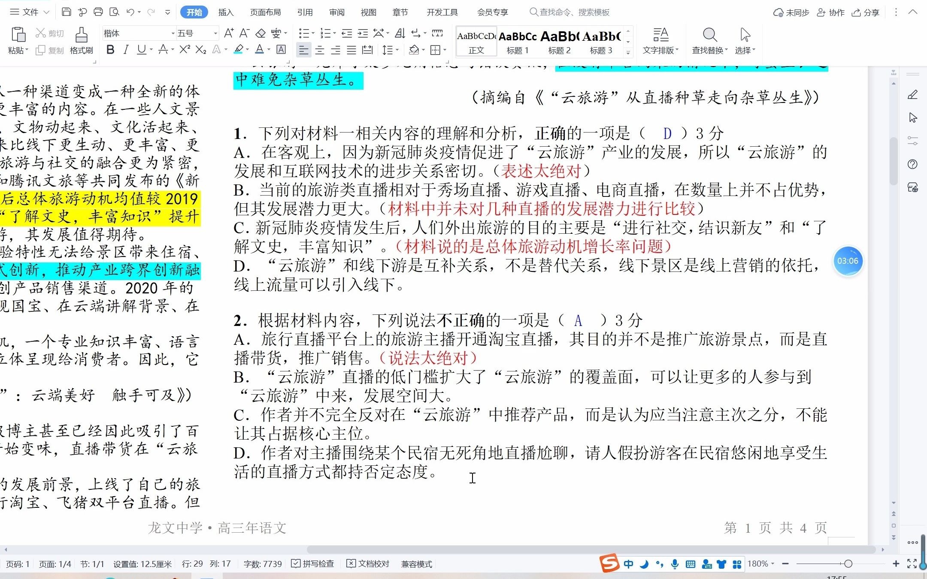
Task: Expand the File (文件) menu arrow
Action: 47,12
